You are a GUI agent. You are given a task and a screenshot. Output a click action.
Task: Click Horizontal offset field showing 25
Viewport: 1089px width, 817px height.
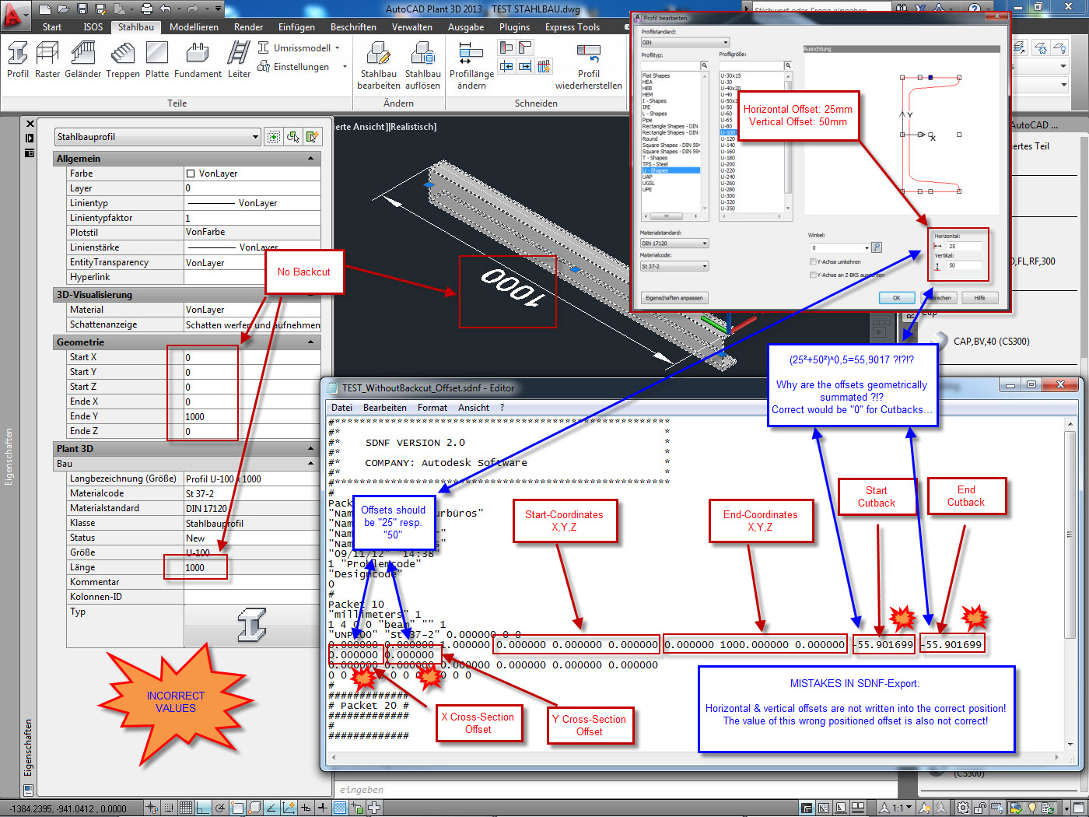[963, 246]
